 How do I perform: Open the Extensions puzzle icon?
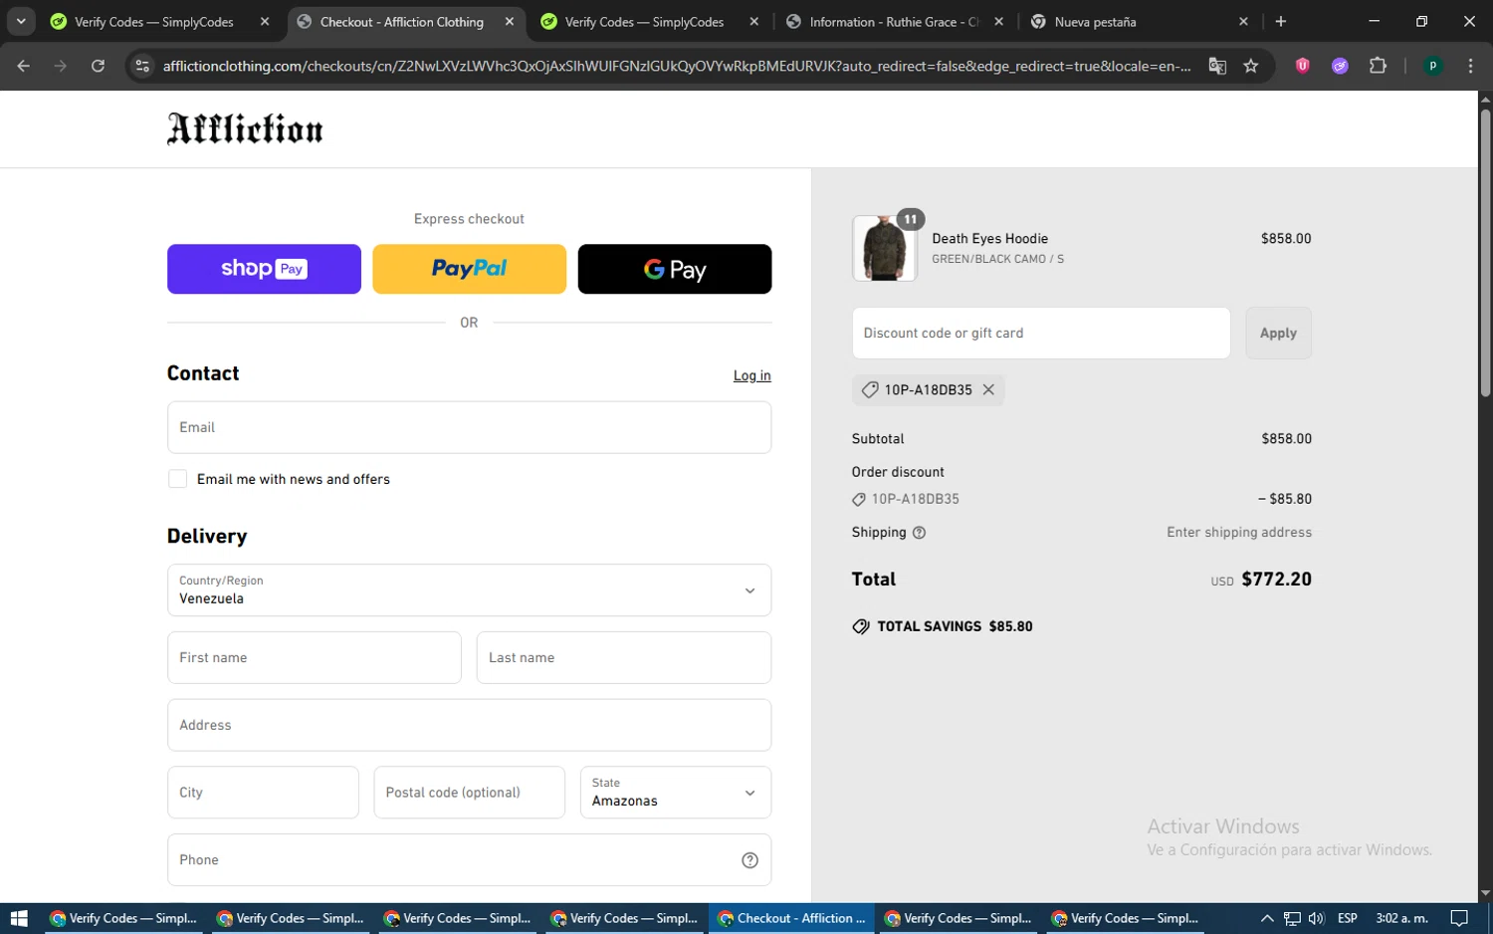pyautogui.click(x=1378, y=66)
